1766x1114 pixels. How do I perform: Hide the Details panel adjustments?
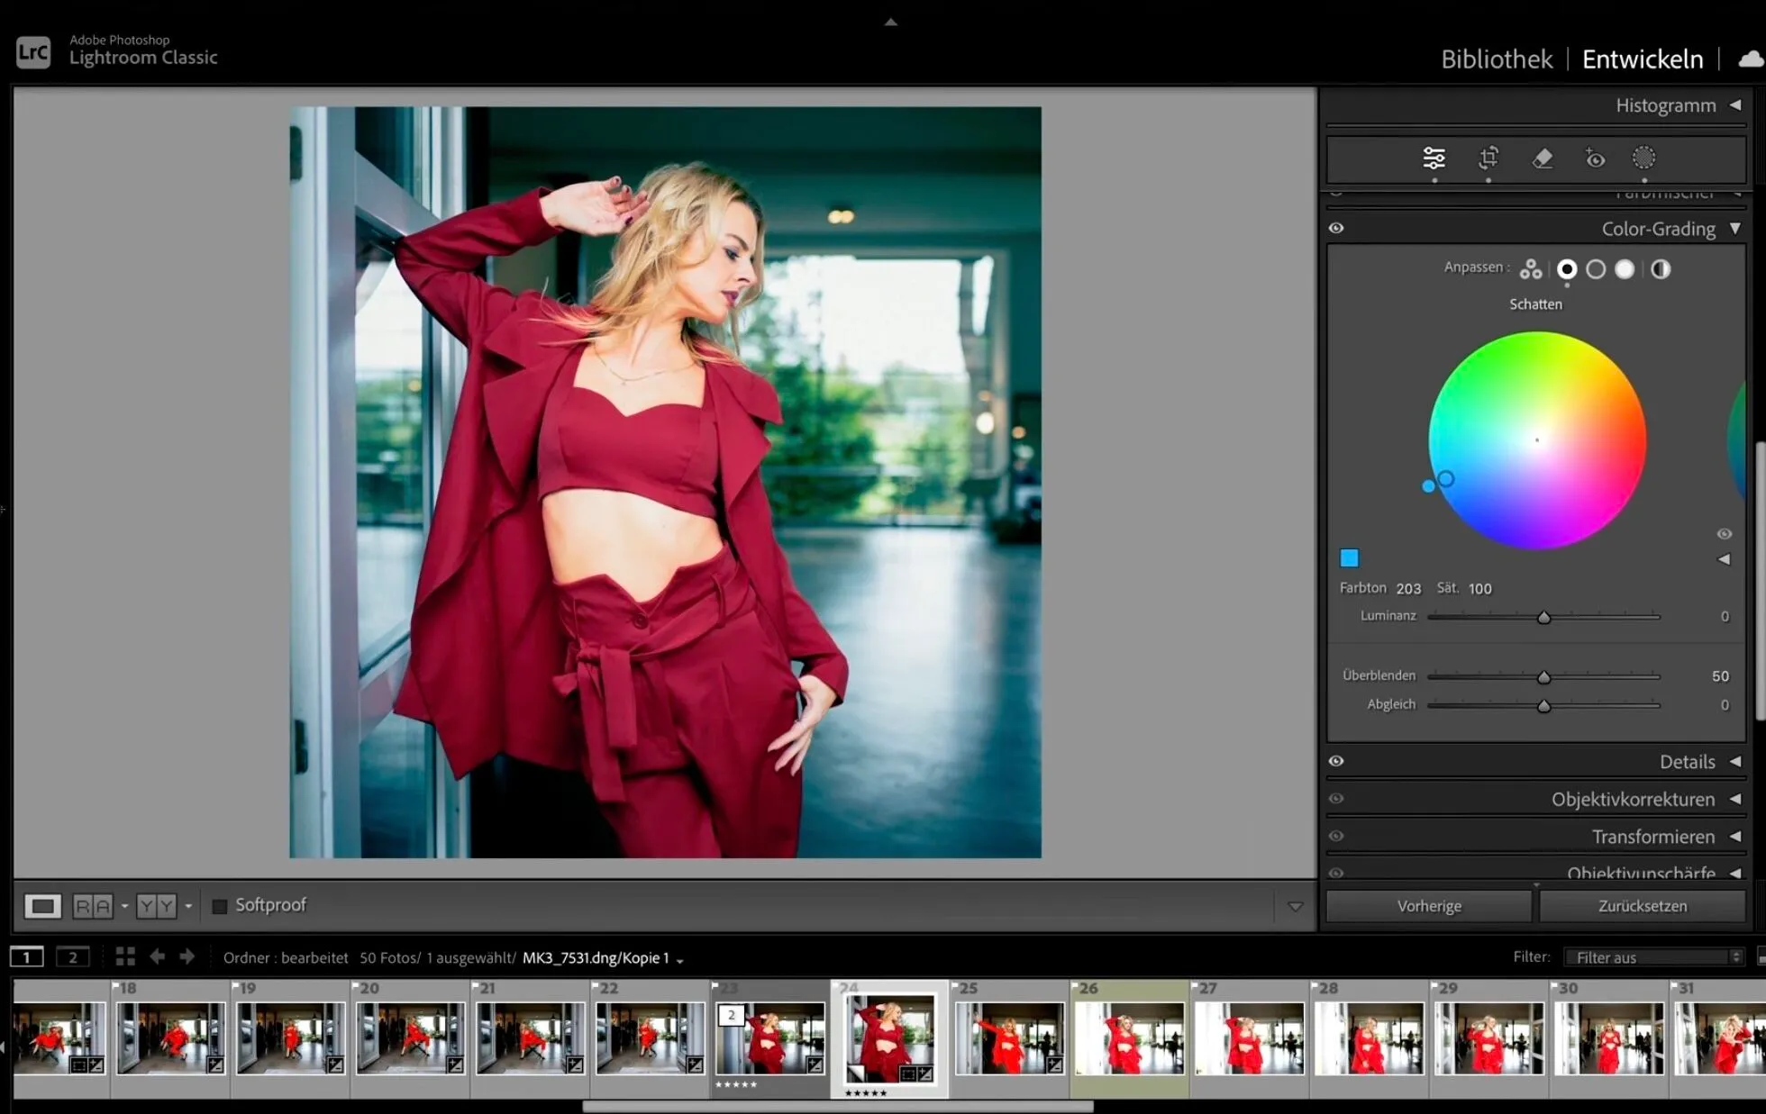point(1336,761)
